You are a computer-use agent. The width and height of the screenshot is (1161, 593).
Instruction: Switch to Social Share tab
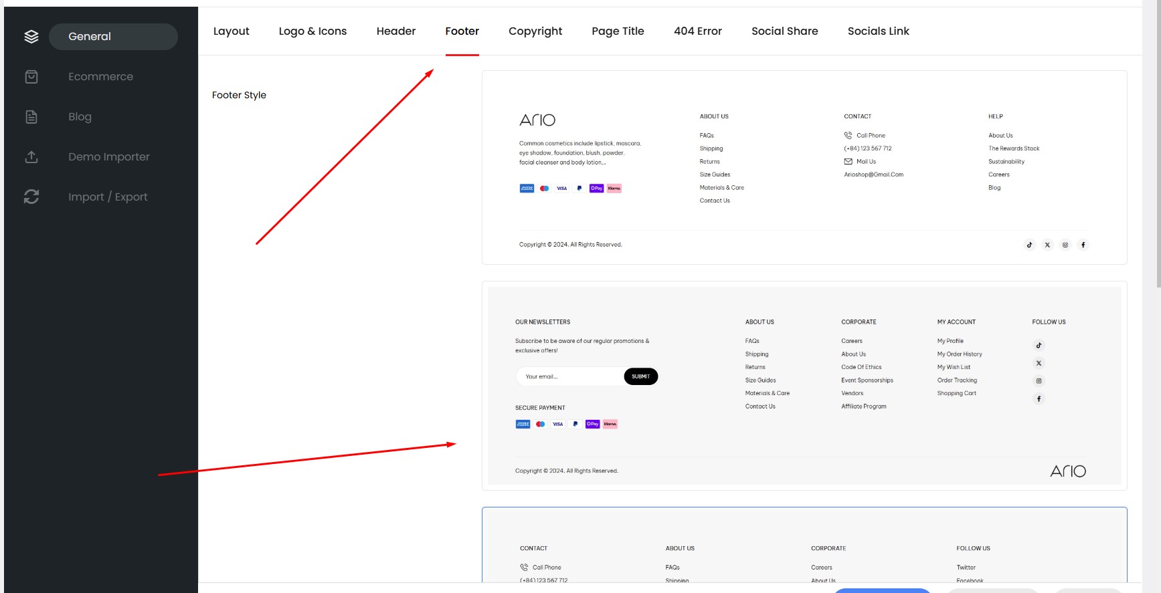(784, 31)
